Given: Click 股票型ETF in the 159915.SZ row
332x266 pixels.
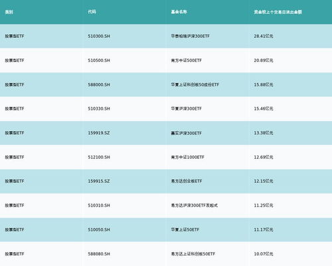Looking at the screenshot, I should click(x=15, y=181).
